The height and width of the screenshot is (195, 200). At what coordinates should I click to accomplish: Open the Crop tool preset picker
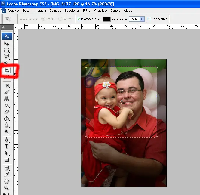14,19
